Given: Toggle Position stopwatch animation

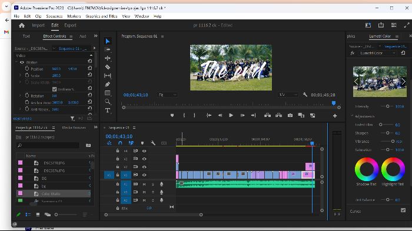Looking at the screenshot, I should [27, 69].
